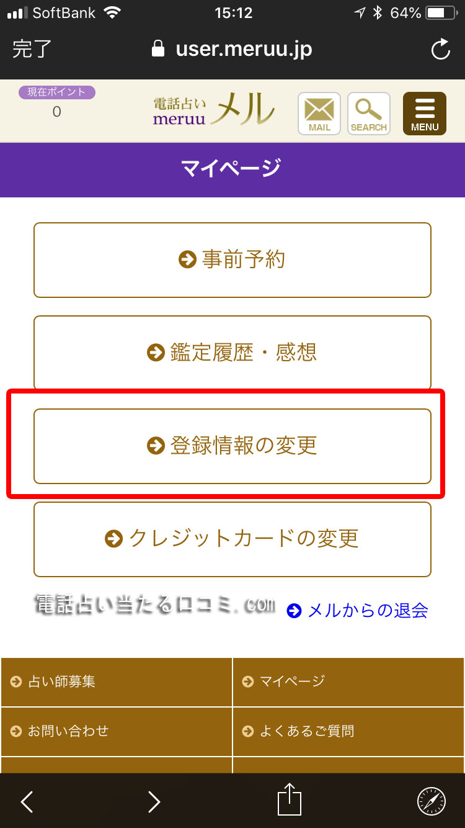Go forward with the right arrow

pyautogui.click(x=154, y=801)
